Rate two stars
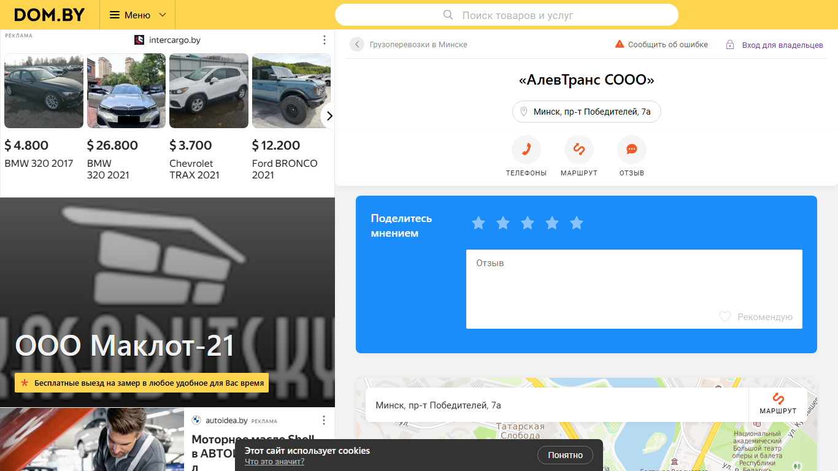The image size is (838, 471). 503,223
